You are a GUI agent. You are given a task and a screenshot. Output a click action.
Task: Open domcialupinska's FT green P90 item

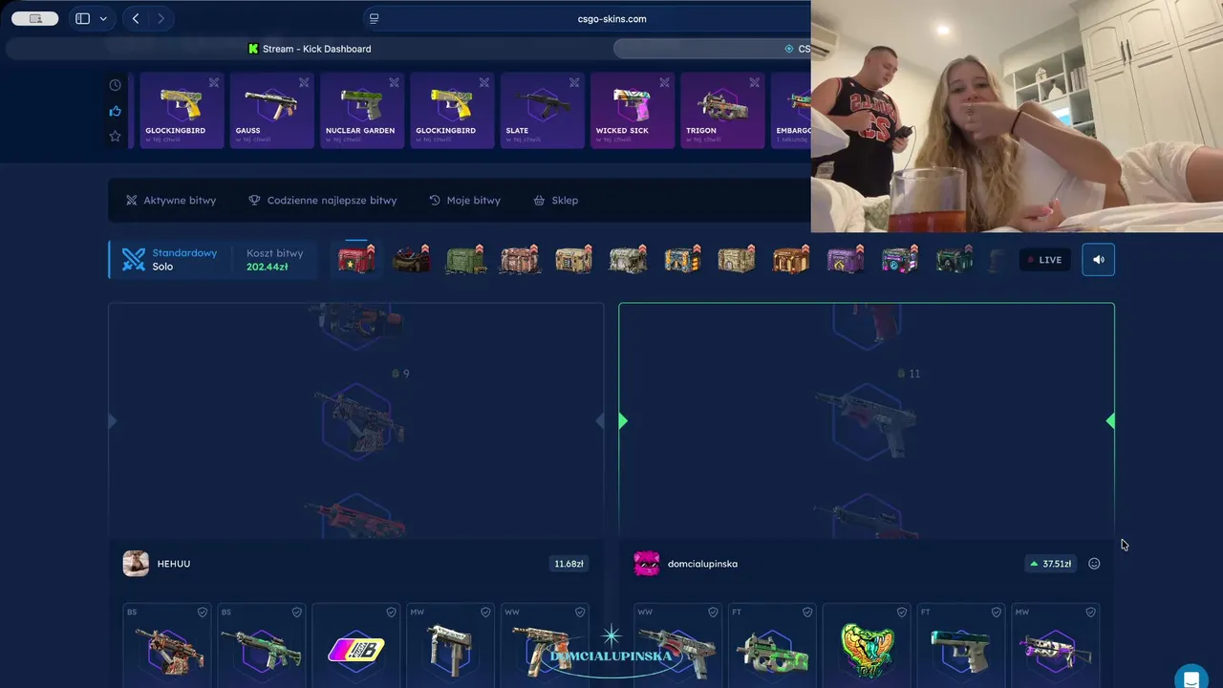[772, 646]
